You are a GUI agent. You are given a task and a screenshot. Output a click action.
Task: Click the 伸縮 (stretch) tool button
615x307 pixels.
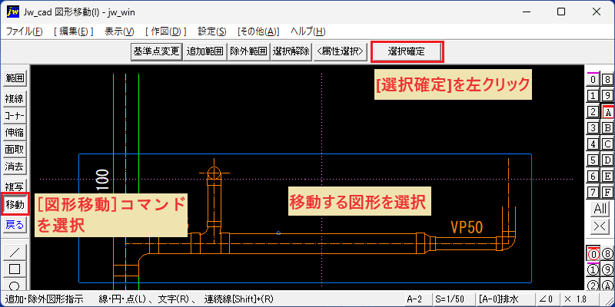[15, 133]
